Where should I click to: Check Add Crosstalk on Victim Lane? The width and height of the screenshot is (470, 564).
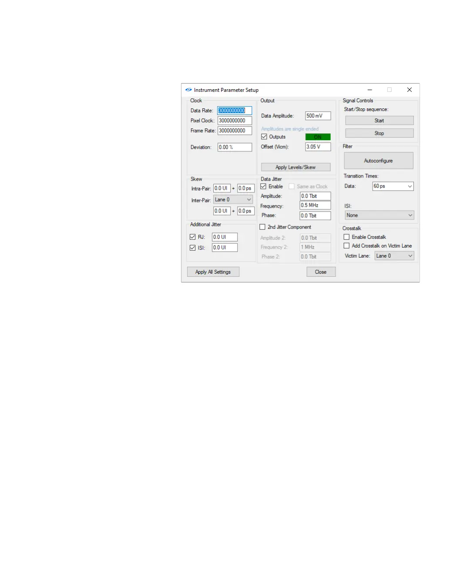click(x=346, y=246)
